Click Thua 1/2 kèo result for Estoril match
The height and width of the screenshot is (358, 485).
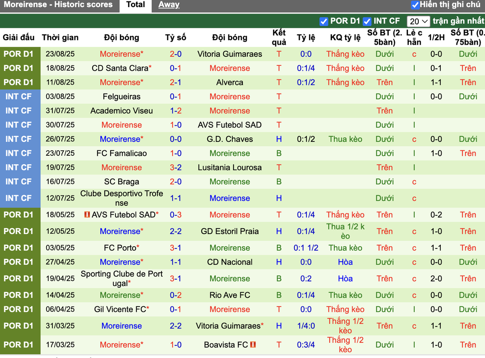(x=345, y=231)
